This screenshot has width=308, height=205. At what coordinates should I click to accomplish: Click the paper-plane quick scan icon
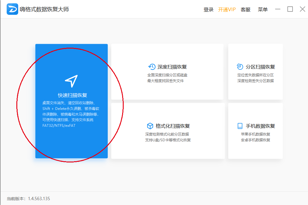pos(71,81)
